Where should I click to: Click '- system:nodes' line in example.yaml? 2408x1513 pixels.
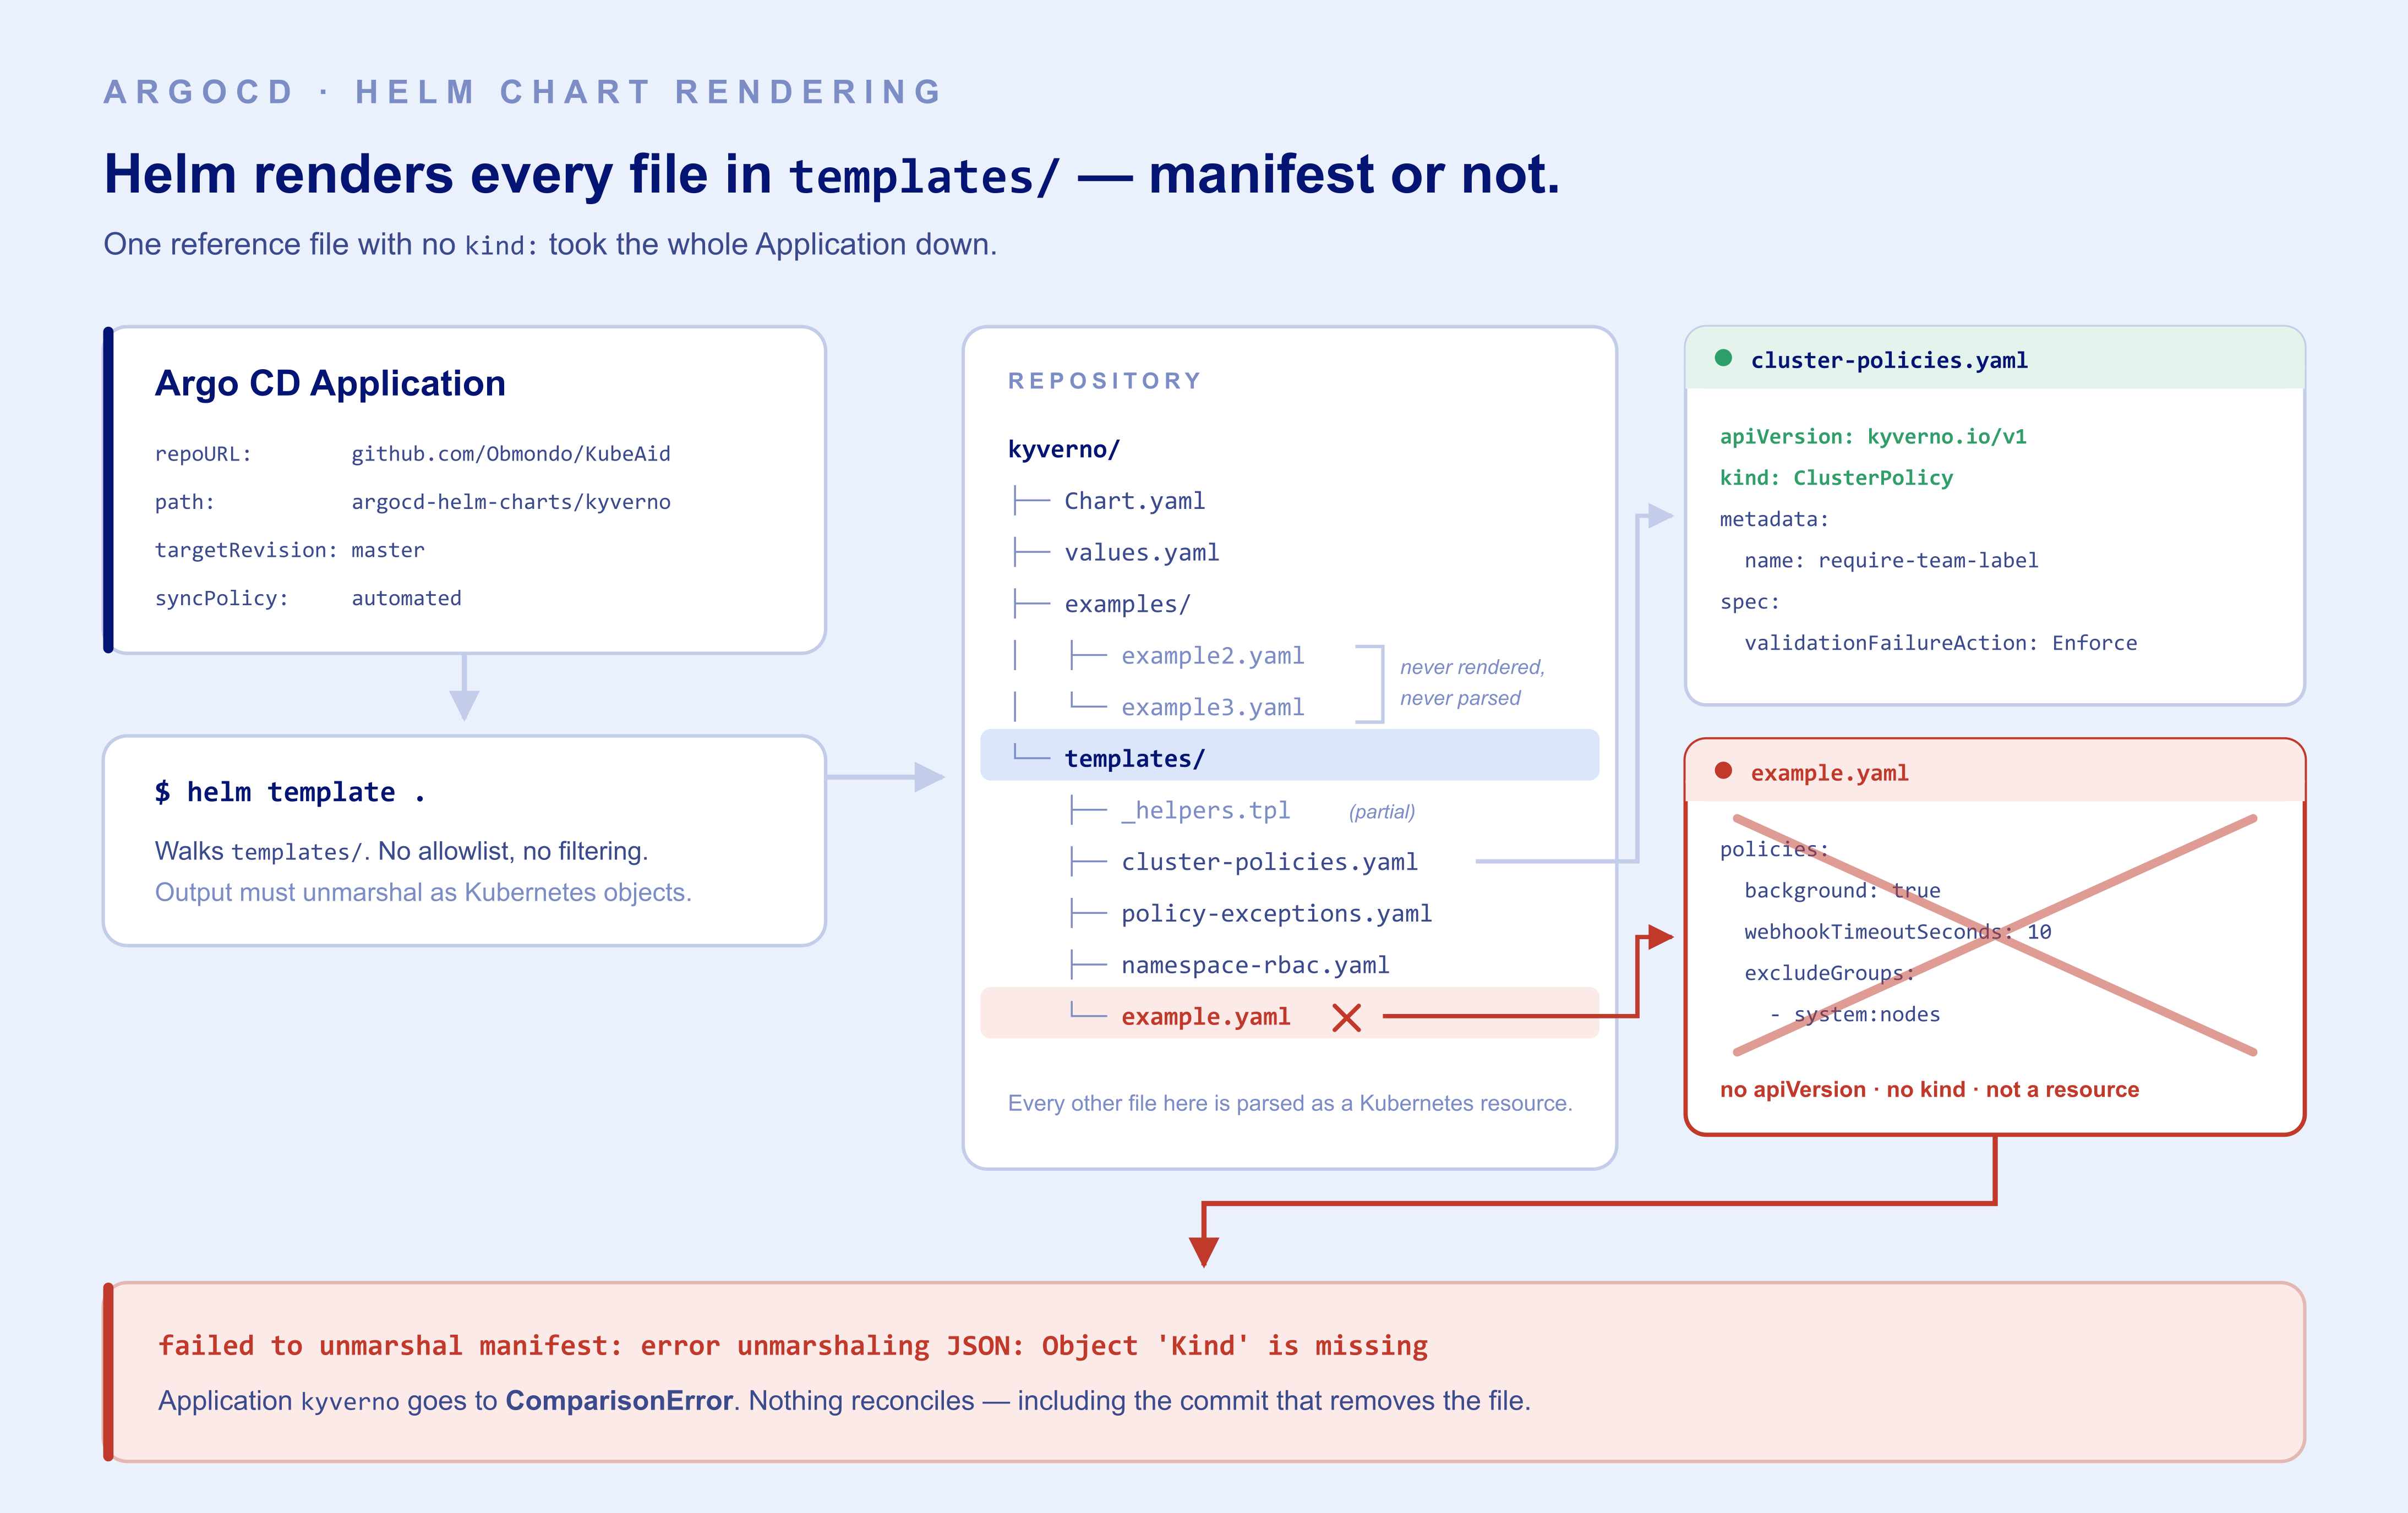[x=1854, y=1015]
